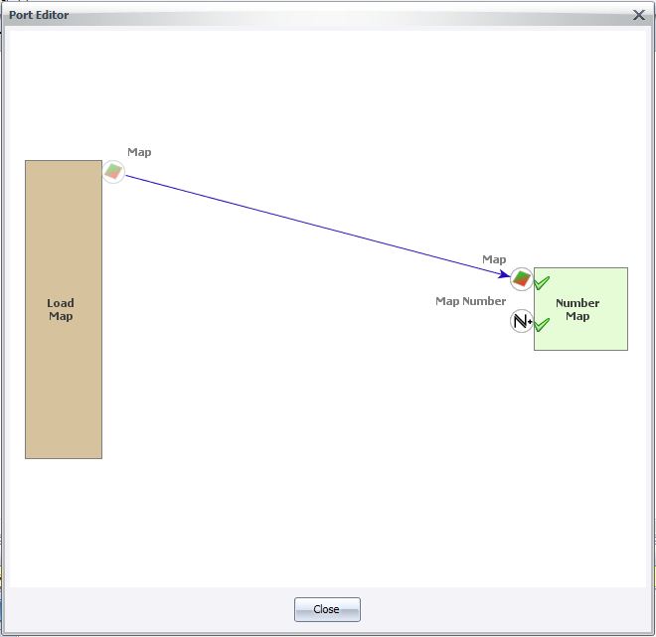Close Port Editor with the X icon

pyautogui.click(x=639, y=15)
